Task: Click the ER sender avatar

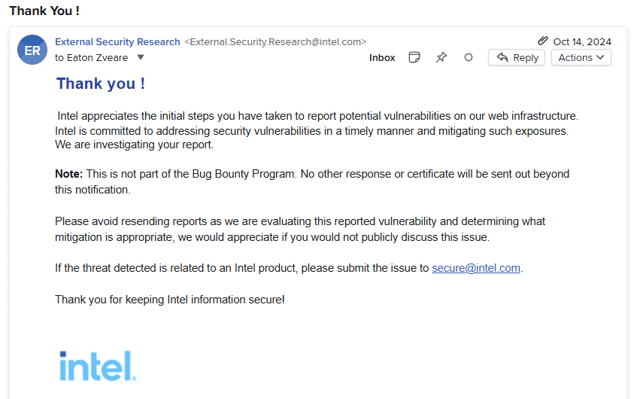Action: click(32, 50)
